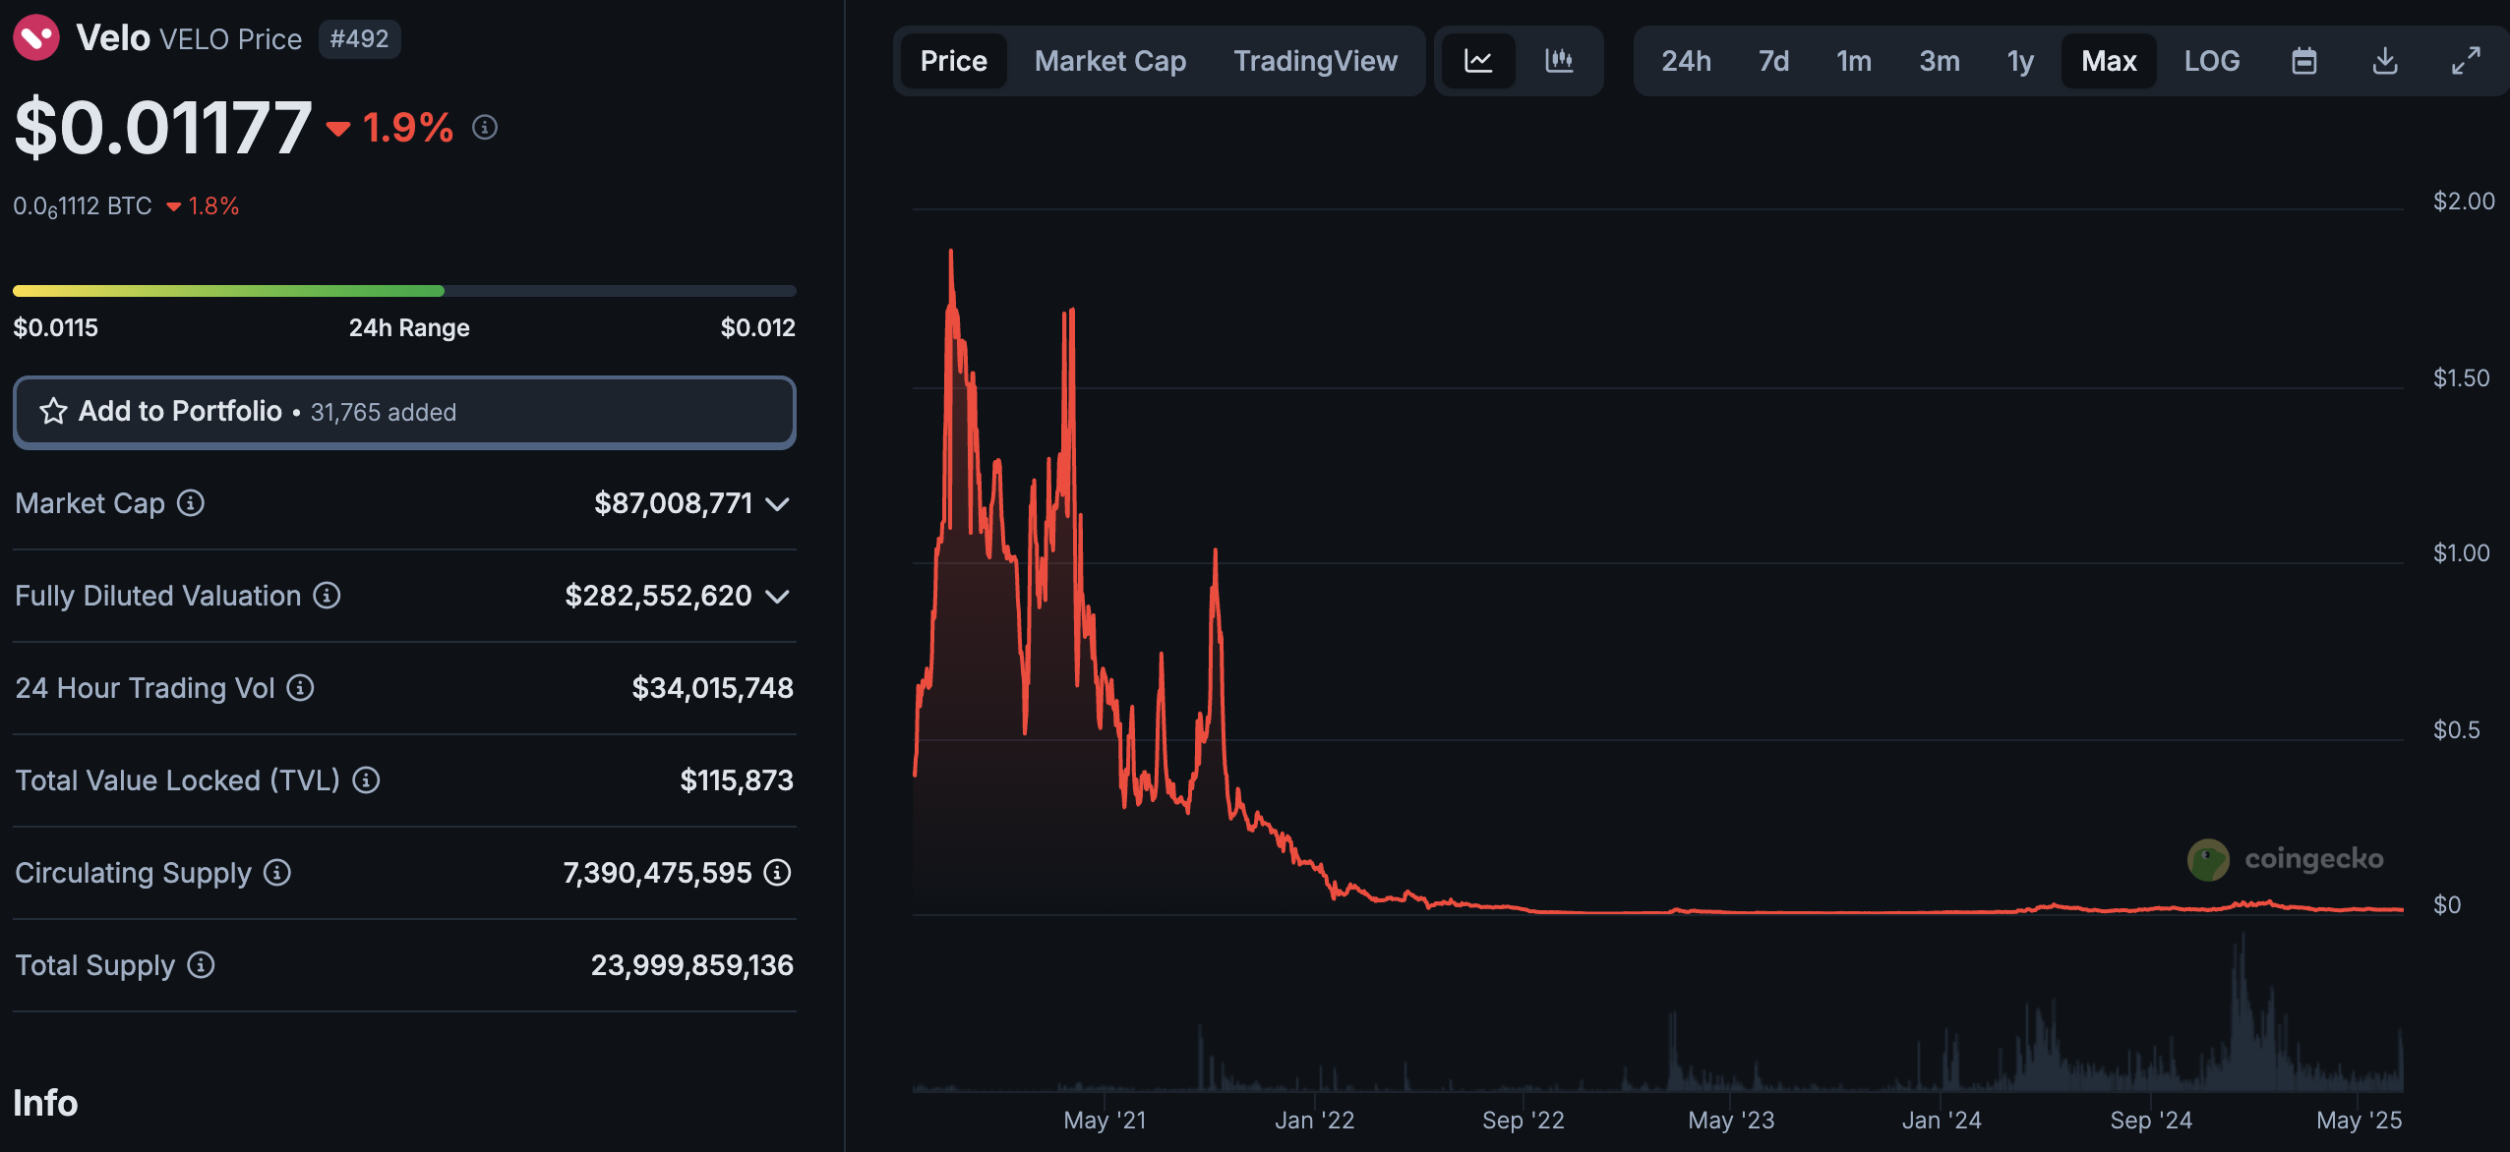Add Velo to Portfolio
Viewport: 2510px width, 1152px height.
[x=404, y=412]
